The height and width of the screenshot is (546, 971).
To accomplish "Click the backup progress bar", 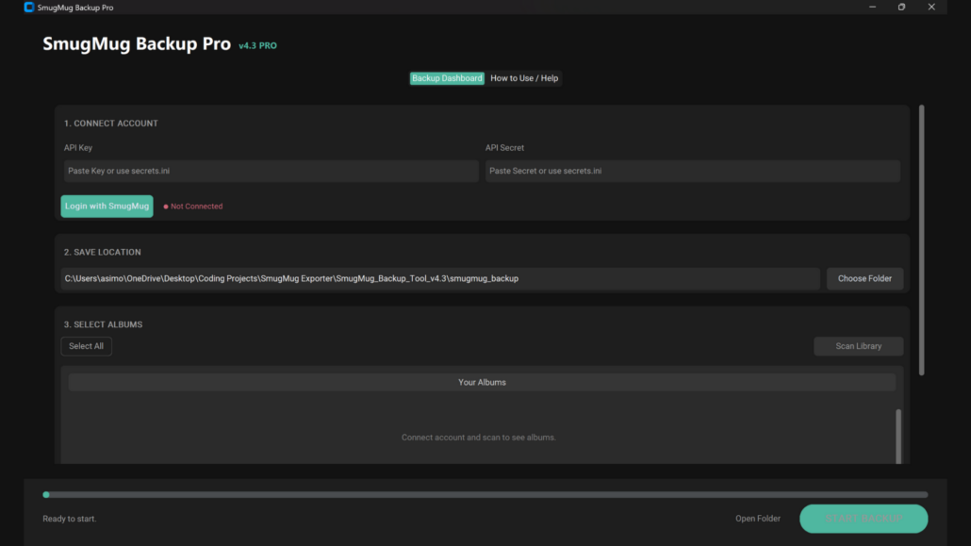I will [485, 494].
